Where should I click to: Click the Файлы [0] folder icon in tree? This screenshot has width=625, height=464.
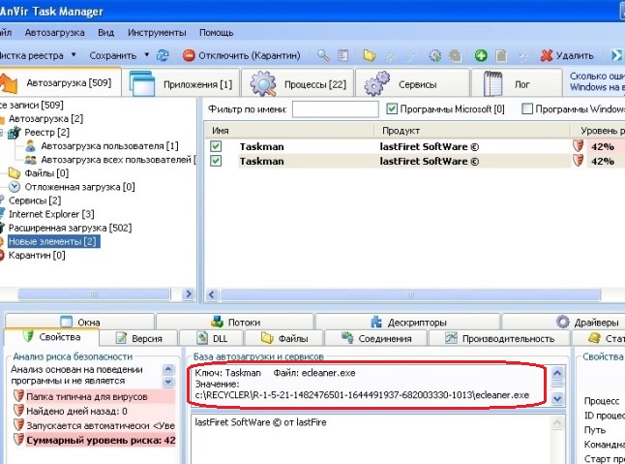pos(15,172)
